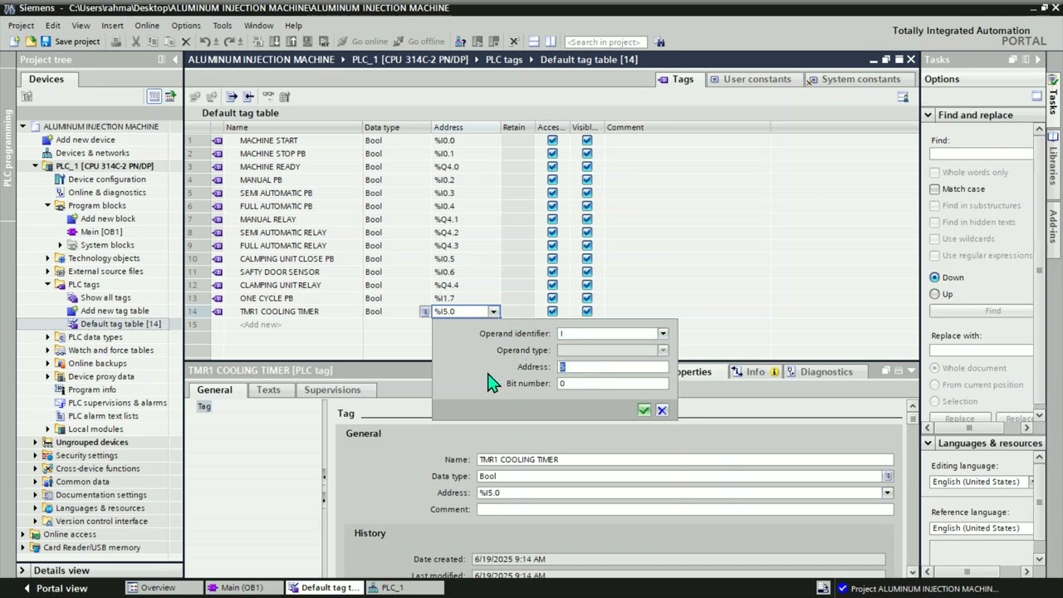Select the Down search direction radio
This screenshot has width=1063, height=598.
[x=935, y=277]
